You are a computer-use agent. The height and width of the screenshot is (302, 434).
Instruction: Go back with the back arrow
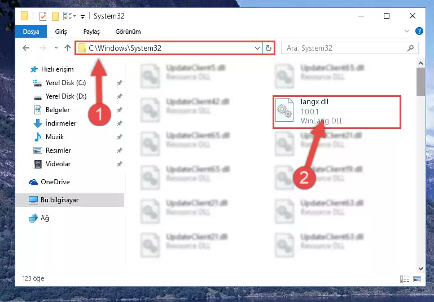click(x=26, y=48)
